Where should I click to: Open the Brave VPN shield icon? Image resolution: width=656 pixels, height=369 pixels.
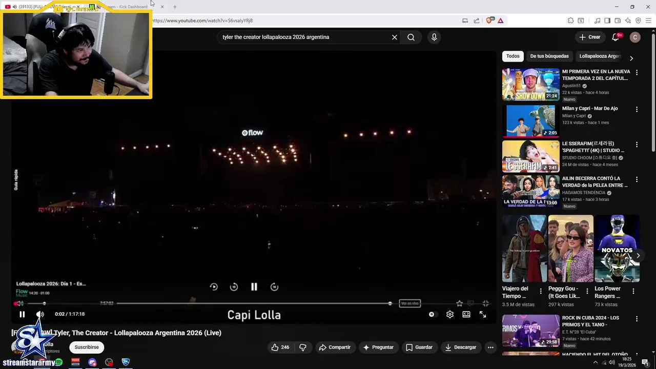click(638, 20)
